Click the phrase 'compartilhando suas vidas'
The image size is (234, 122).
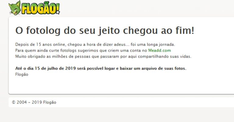click(x=165, y=57)
